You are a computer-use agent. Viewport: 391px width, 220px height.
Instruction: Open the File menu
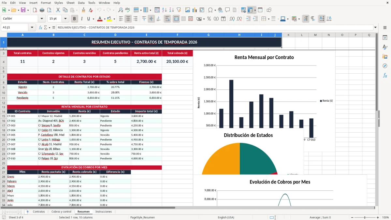pos(4,3)
